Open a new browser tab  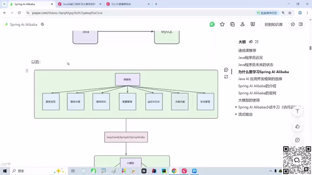[x=156, y=4]
